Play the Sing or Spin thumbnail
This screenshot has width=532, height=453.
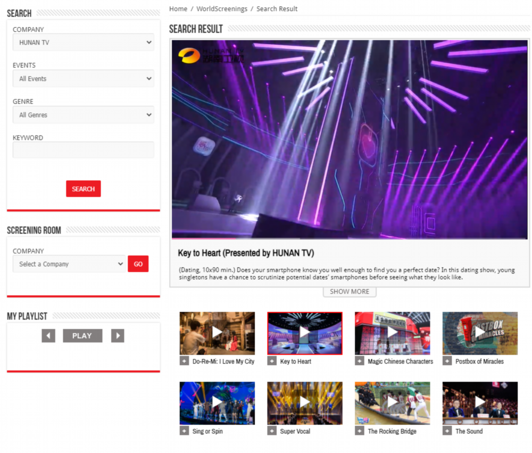click(217, 403)
